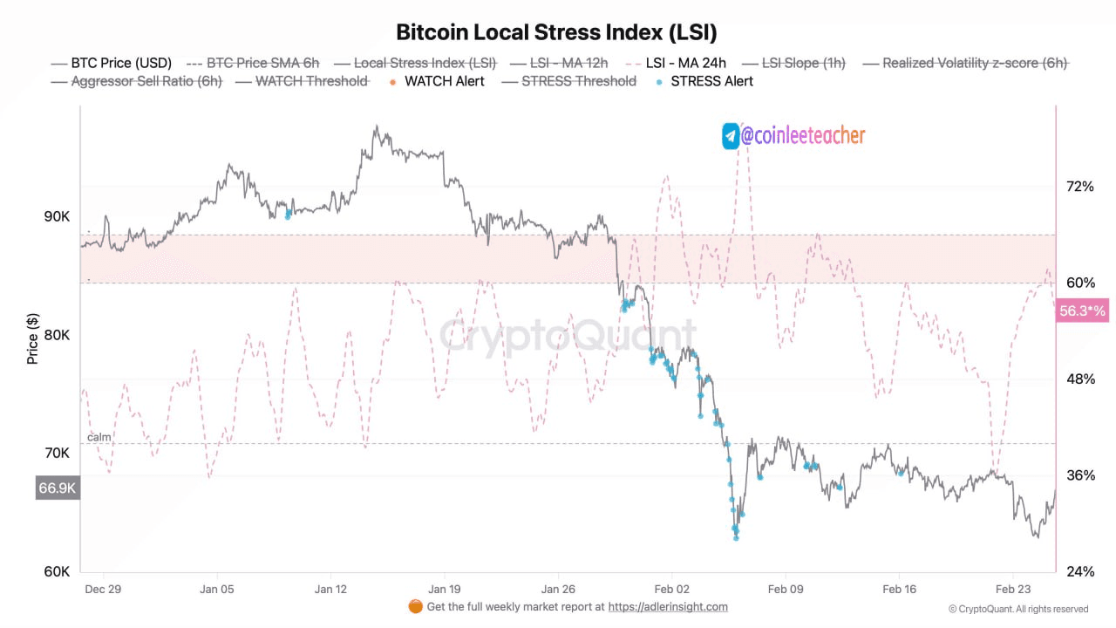Click the orange WATCH Alert legend dot
1116x628 pixels.
pyautogui.click(x=392, y=81)
